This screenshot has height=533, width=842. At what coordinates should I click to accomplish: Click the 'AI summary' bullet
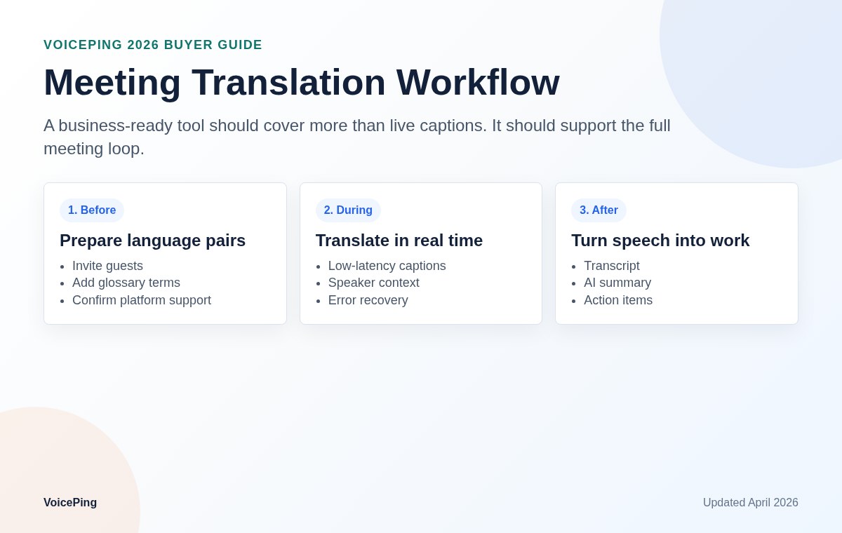coord(617,283)
